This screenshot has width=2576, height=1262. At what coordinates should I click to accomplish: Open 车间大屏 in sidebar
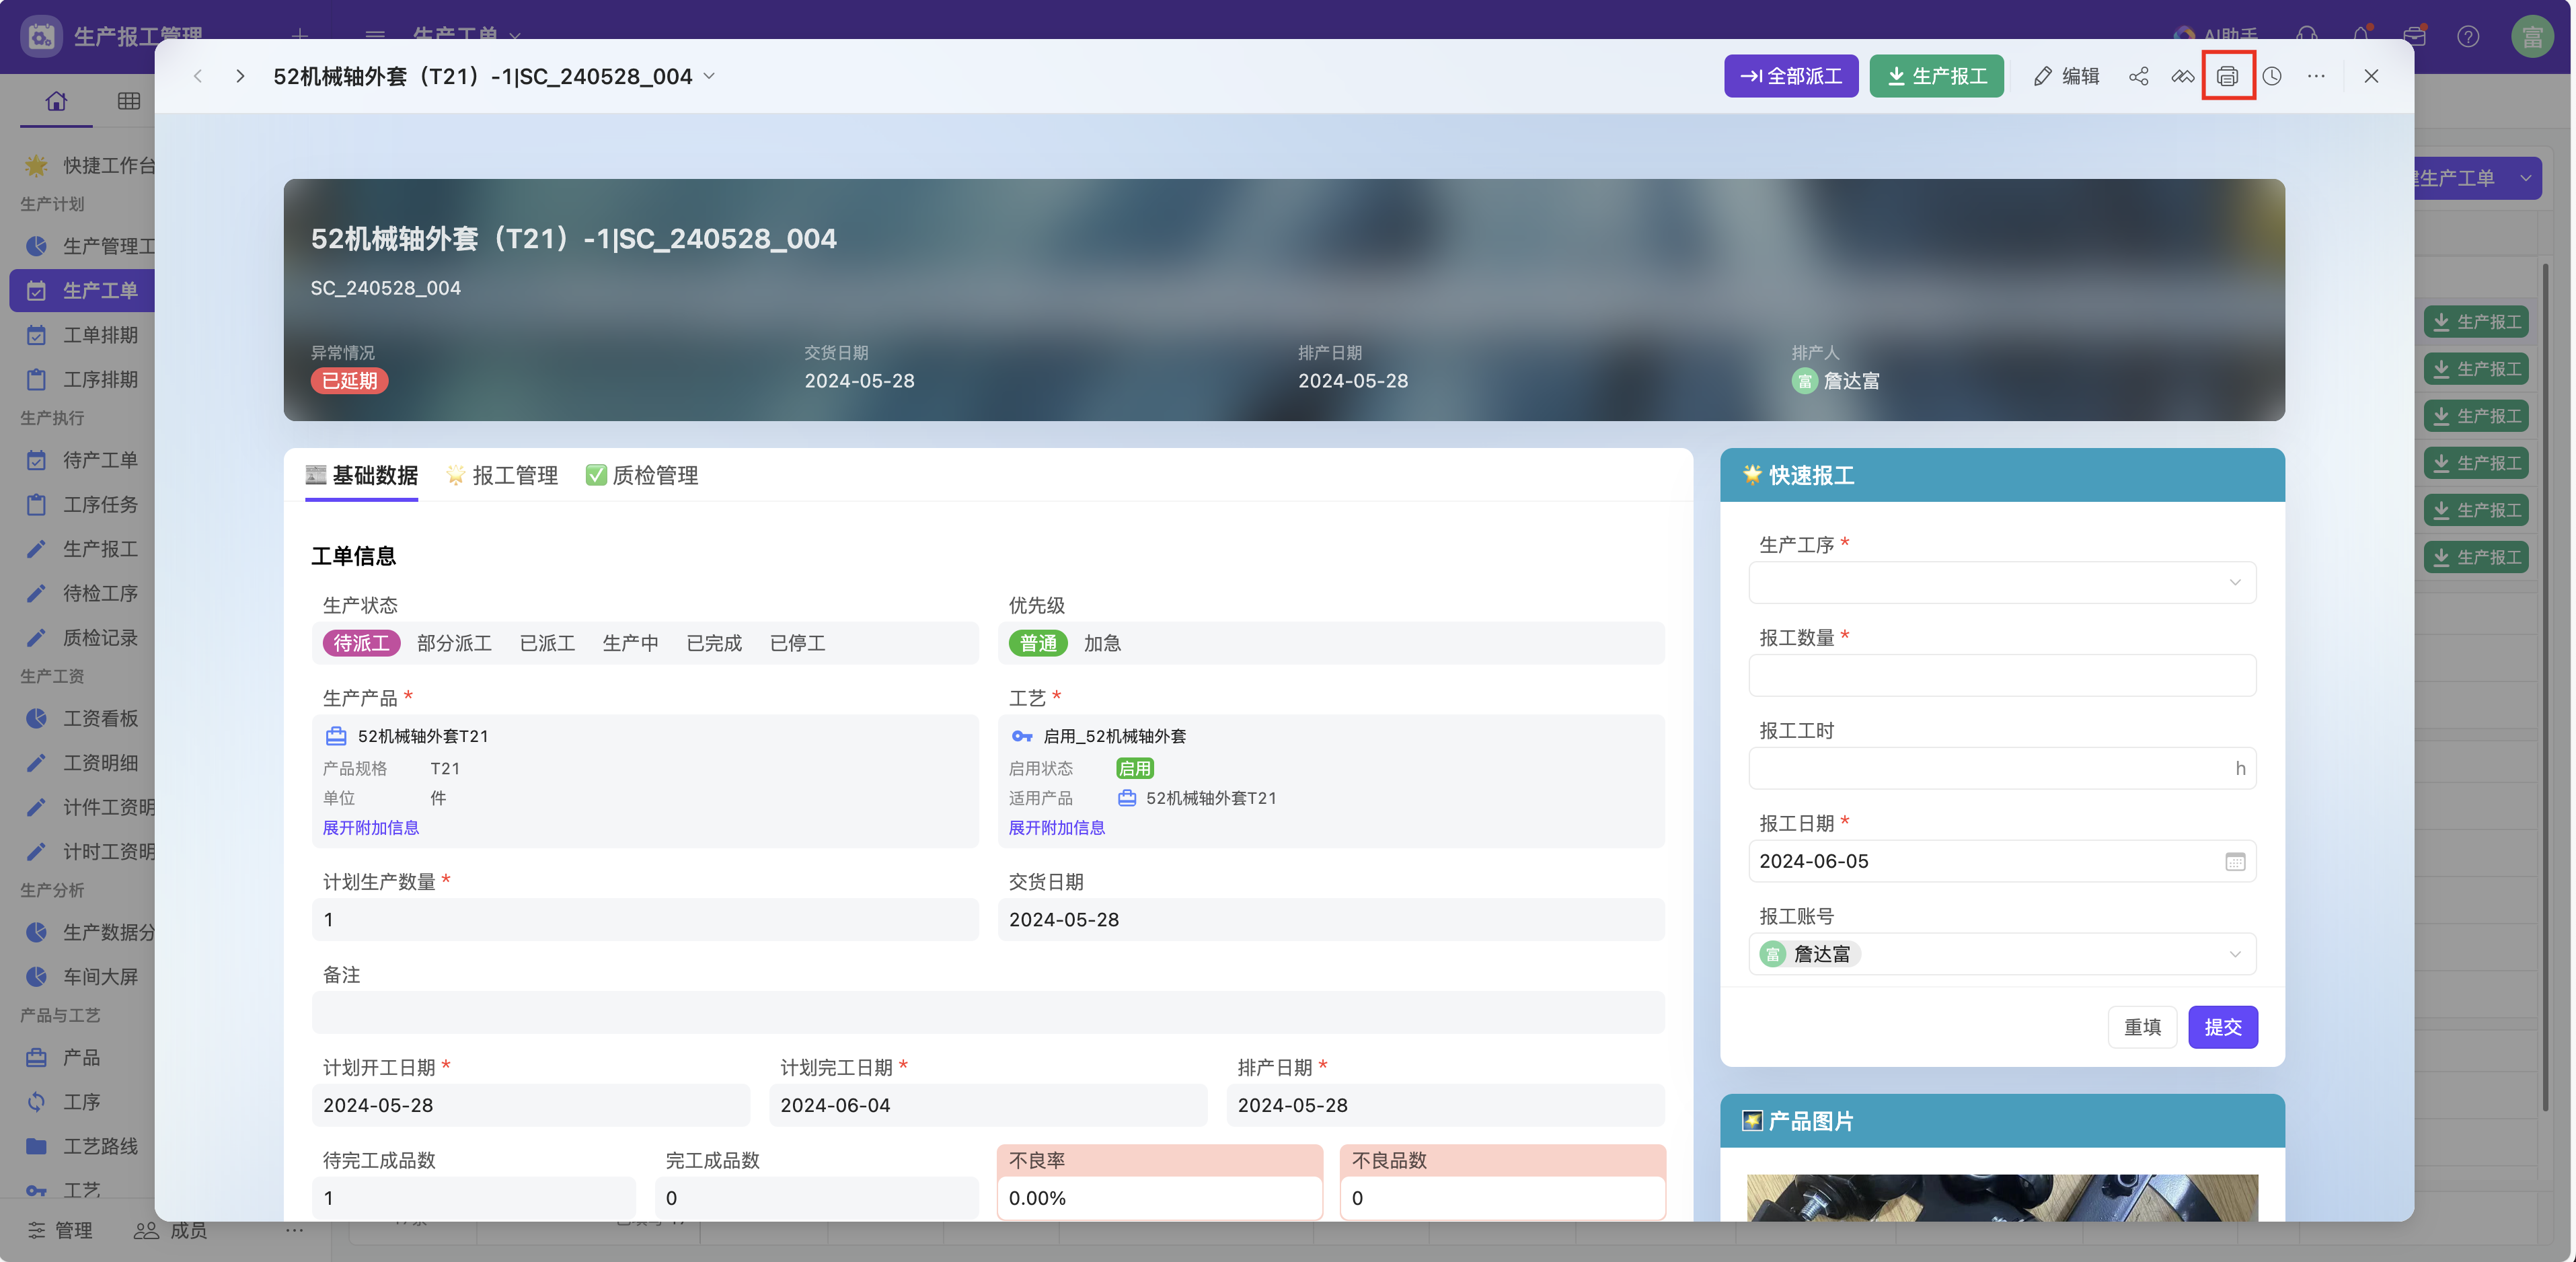coord(82,977)
